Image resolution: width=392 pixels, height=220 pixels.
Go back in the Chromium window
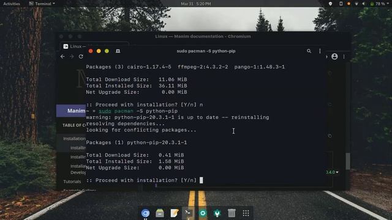[x=62, y=57]
